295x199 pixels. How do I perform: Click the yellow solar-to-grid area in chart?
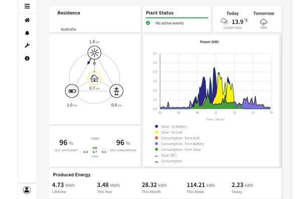tap(220, 92)
